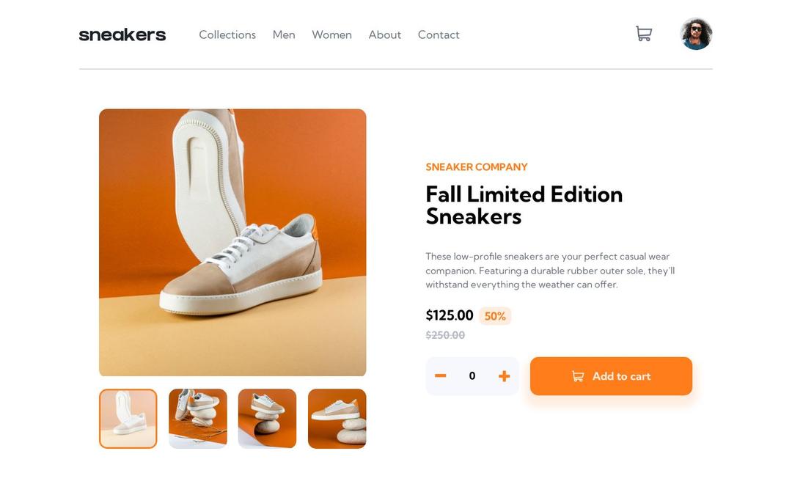Select the third product thumbnail
Viewport: 792px width, 495px height.
pyautogui.click(x=267, y=419)
